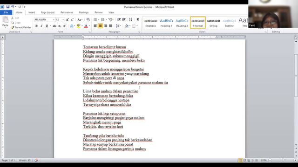Expand the Paragraph dialog launcher
Image resolution: width=298 pixels, height=167 pixels.
(x=139, y=32)
